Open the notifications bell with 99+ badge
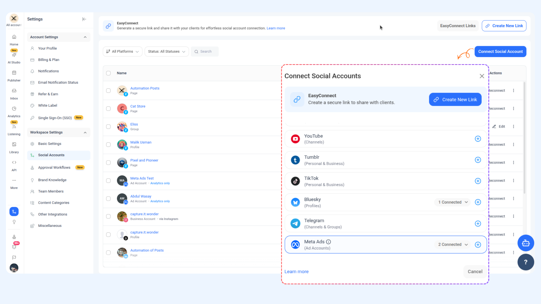This screenshot has height=304, width=541. pos(14,247)
